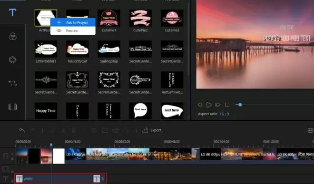Stop the preview playback
This screenshot has height=184, width=314.
click(x=227, y=105)
